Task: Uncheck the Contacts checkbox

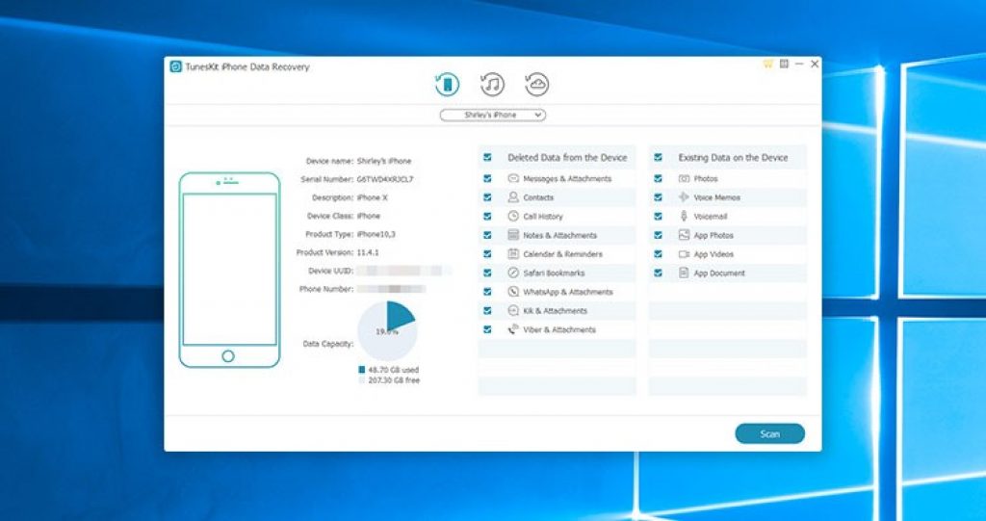Action: (x=487, y=197)
